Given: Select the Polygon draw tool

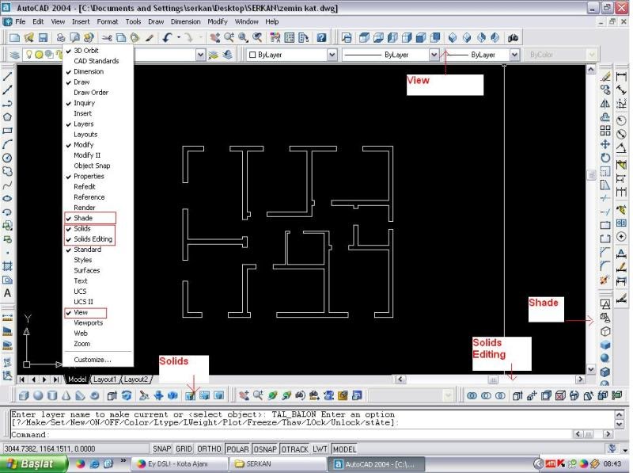Looking at the screenshot, I should [7, 117].
